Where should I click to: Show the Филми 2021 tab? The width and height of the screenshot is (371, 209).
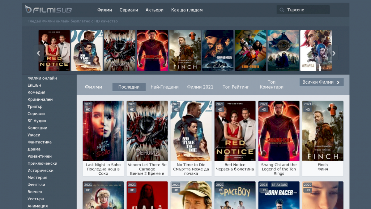click(200, 87)
